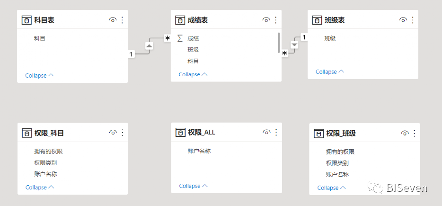Click the 权限_ALL table icon

[x=180, y=133]
